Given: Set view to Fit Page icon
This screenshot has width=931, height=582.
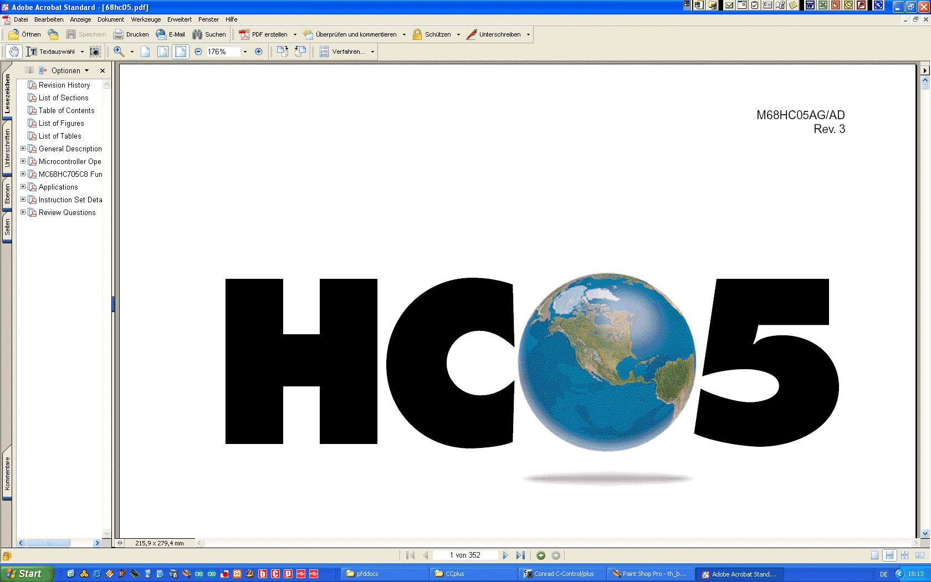Looking at the screenshot, I should click(x=163, y=52).
